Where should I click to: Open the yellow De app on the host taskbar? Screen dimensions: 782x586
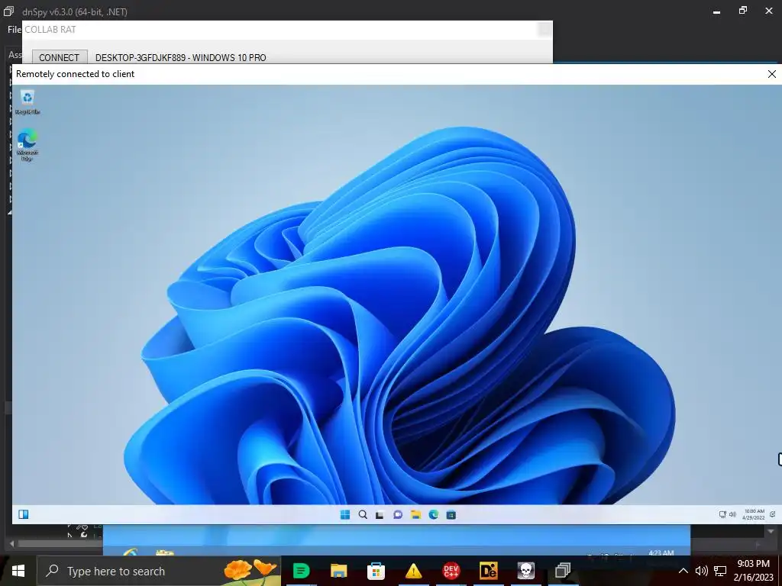coord(488,571)
